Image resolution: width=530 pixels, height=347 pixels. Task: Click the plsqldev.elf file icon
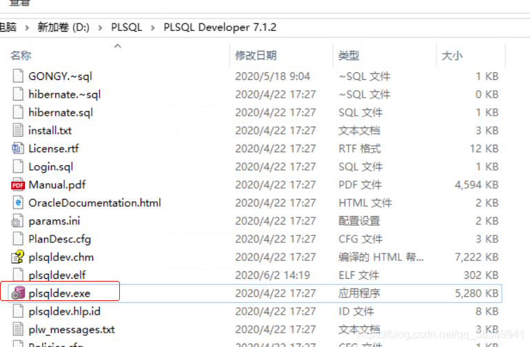click(x=18, y=275)
